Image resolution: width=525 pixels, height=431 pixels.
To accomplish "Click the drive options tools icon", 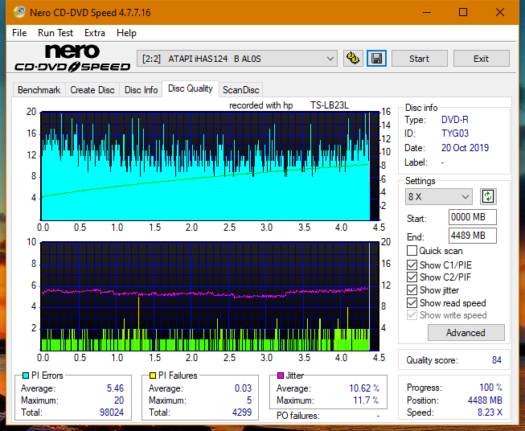I will pyautogui.click(x=353, y=59).
